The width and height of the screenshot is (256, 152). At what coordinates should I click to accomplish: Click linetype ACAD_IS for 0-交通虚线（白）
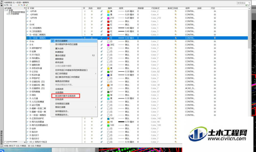tap(190, 88)
